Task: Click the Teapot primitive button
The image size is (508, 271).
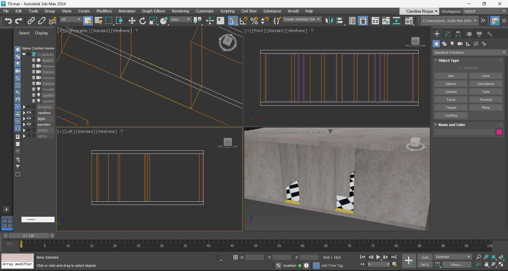Action: tap(451, 107)
